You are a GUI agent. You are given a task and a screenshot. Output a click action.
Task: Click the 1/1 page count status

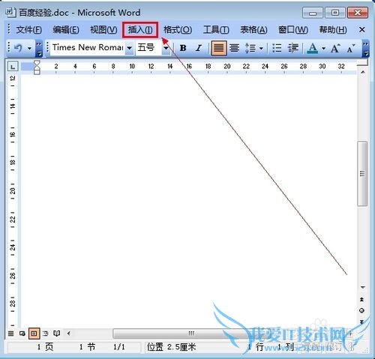[118, 347]
